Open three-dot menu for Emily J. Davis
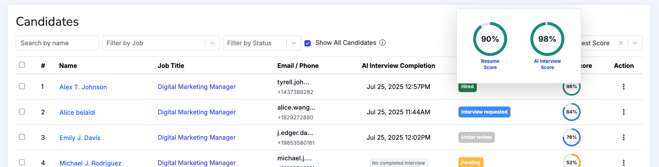Image resolution: width=659 pixels, height=167 pixels. pos(623,137)
